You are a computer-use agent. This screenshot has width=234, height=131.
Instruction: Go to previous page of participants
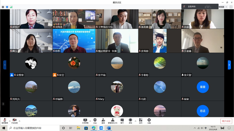click(5, 65)
